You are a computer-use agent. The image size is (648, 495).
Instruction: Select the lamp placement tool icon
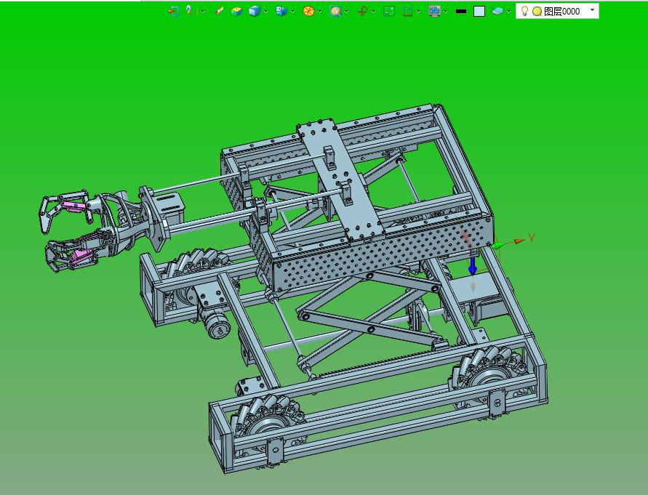pyautogui.click(x=190, y=11)
